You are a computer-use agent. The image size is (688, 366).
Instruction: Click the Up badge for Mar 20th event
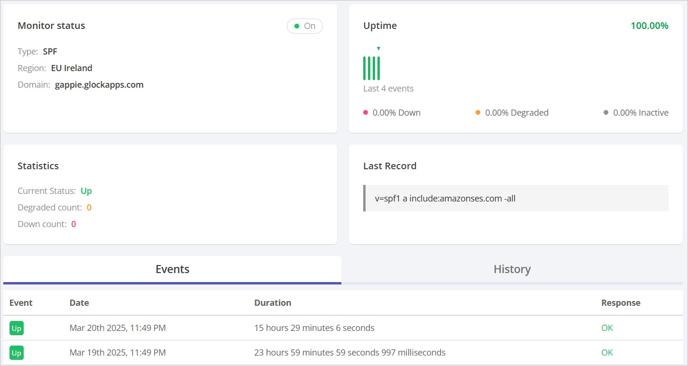click(x=17, y=328)
